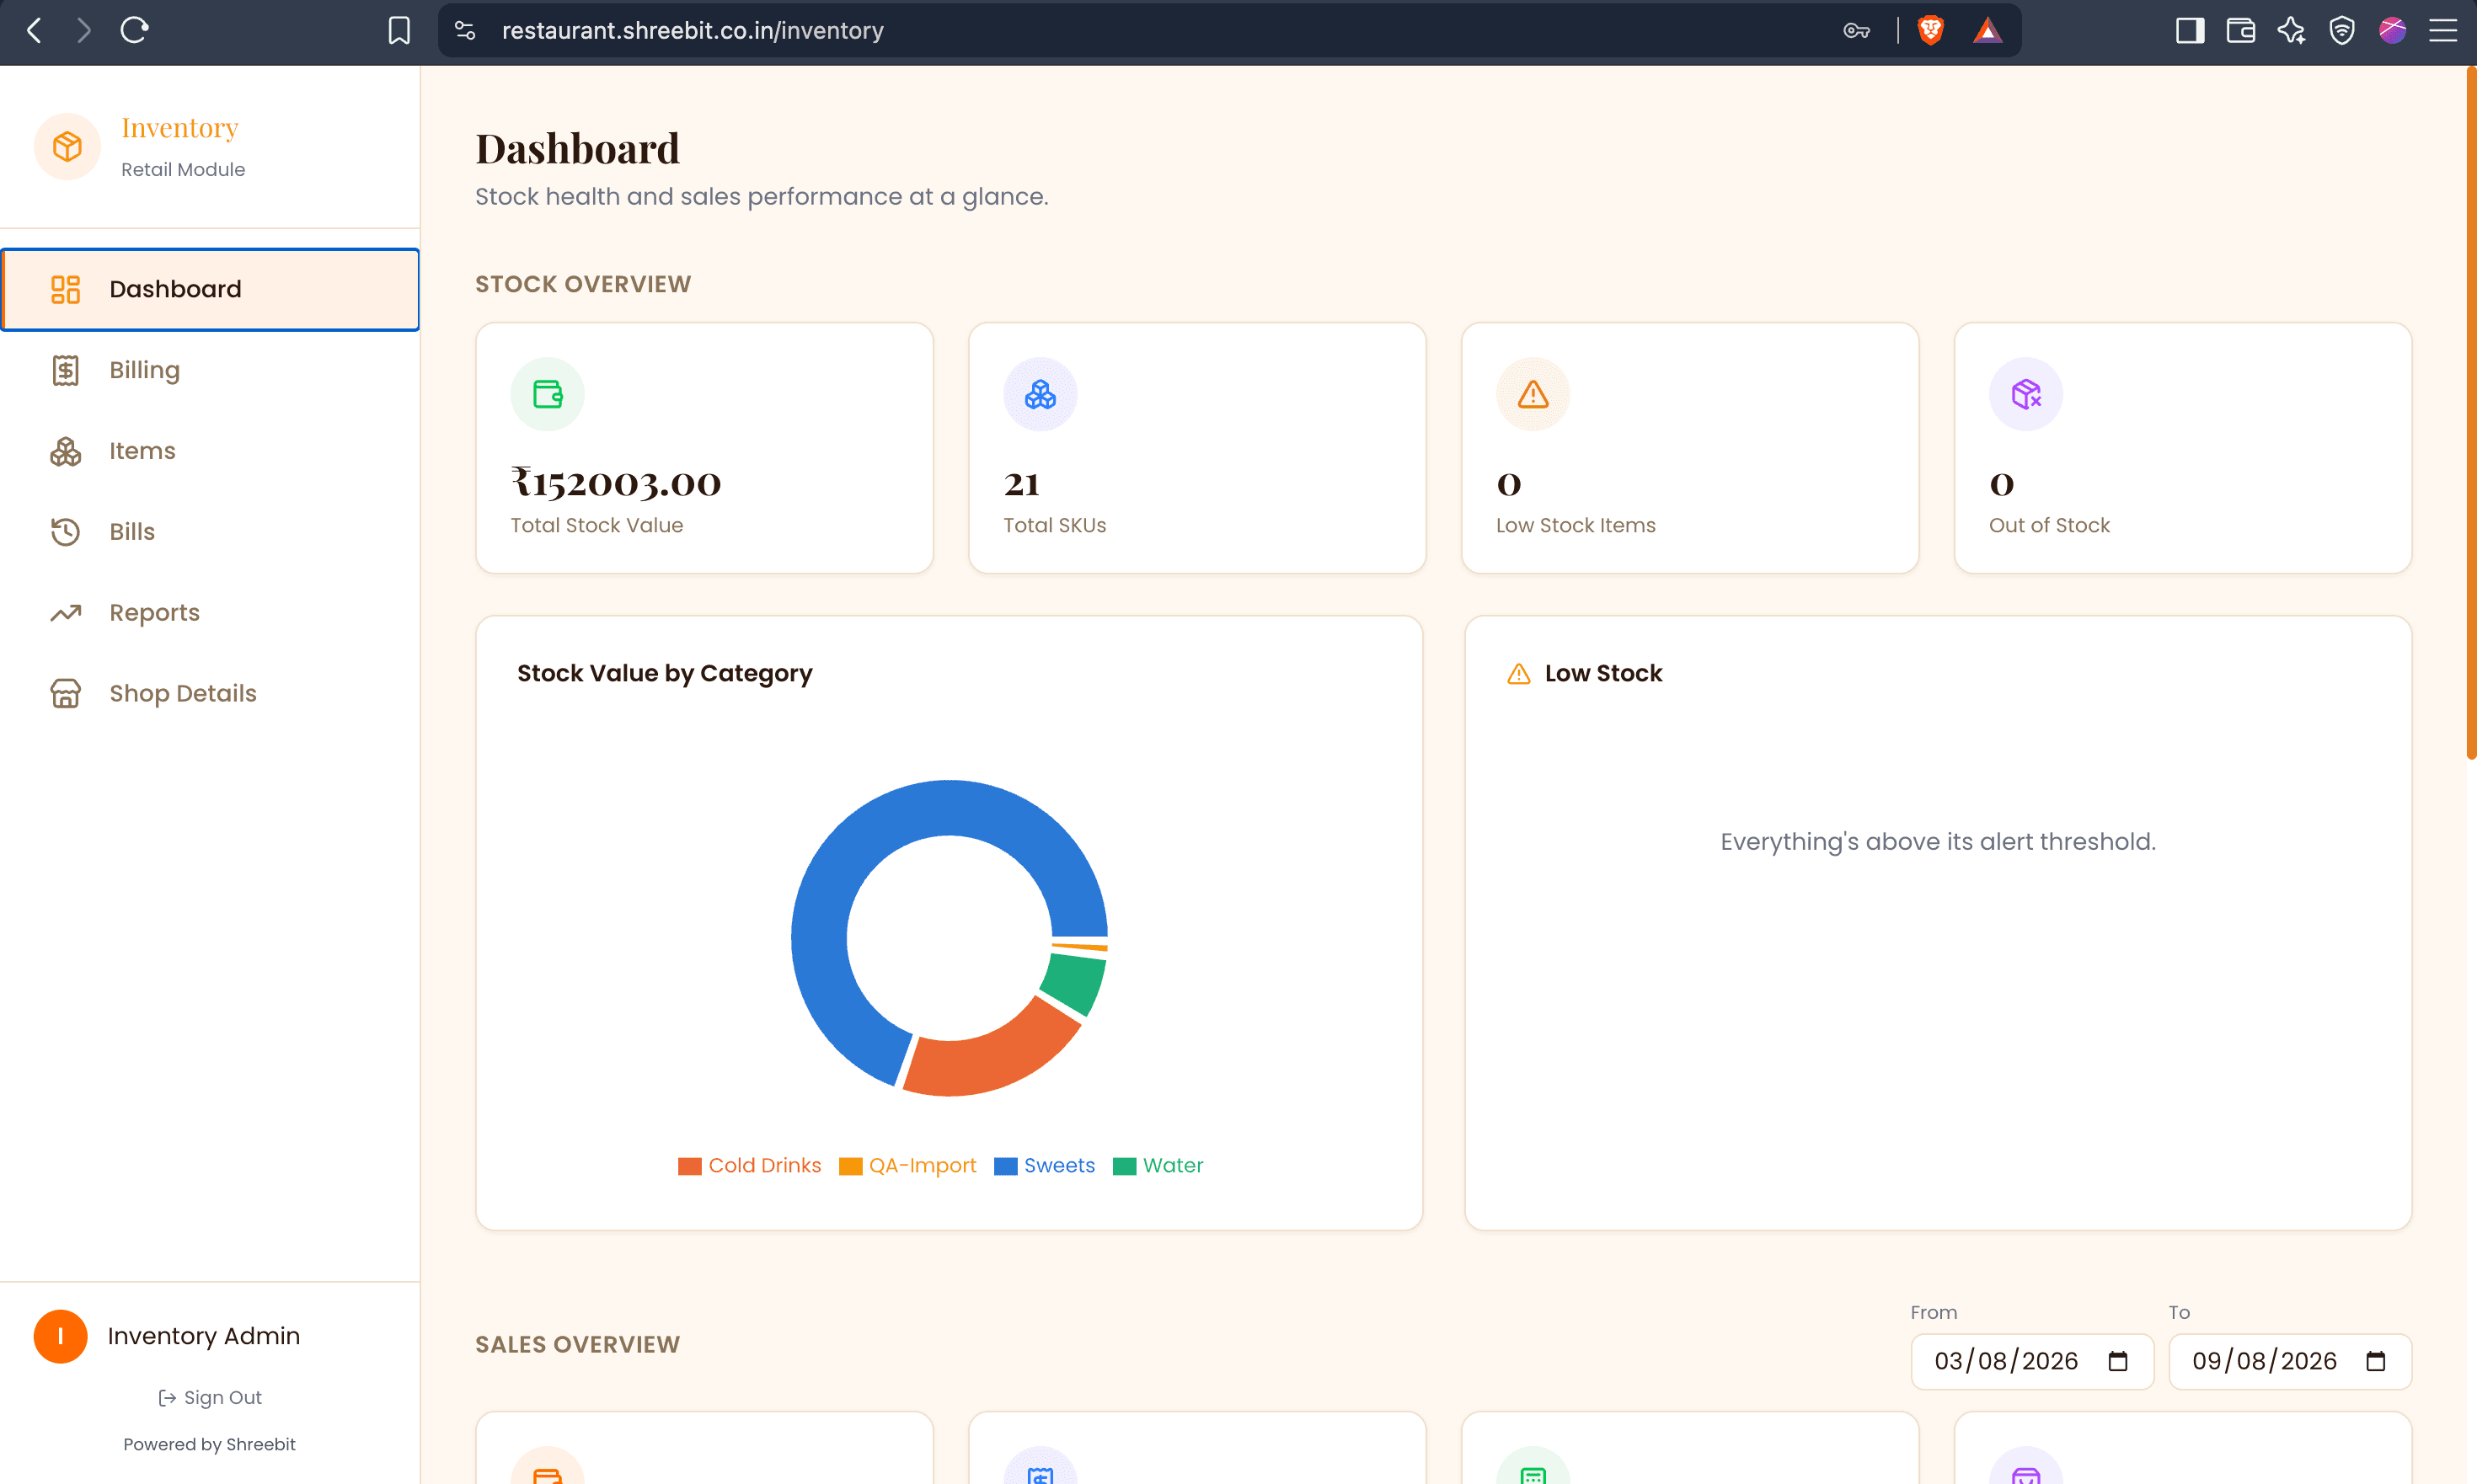Screen dimensions: 2477x1484
Task: Toggle the browser sidebar panel
Action: [2190, 30]
